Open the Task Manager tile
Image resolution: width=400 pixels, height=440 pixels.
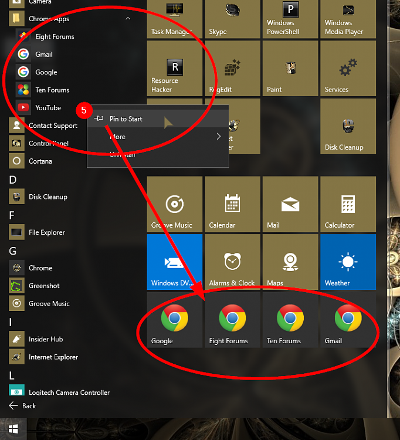click(x=174, y=19)
